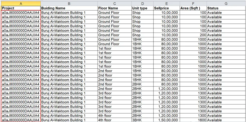Viewport: 246px width, 122px height.
Task: Select column B header
Action: point(69,4)
